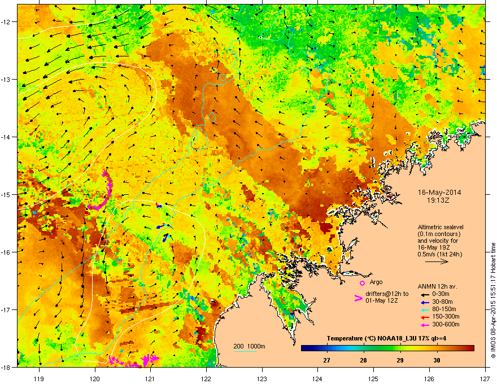Click the 'Temperature (°C) NOAA18_L3U' title
The height and width of the screenshot is (384, 497).
click(370, 338)
